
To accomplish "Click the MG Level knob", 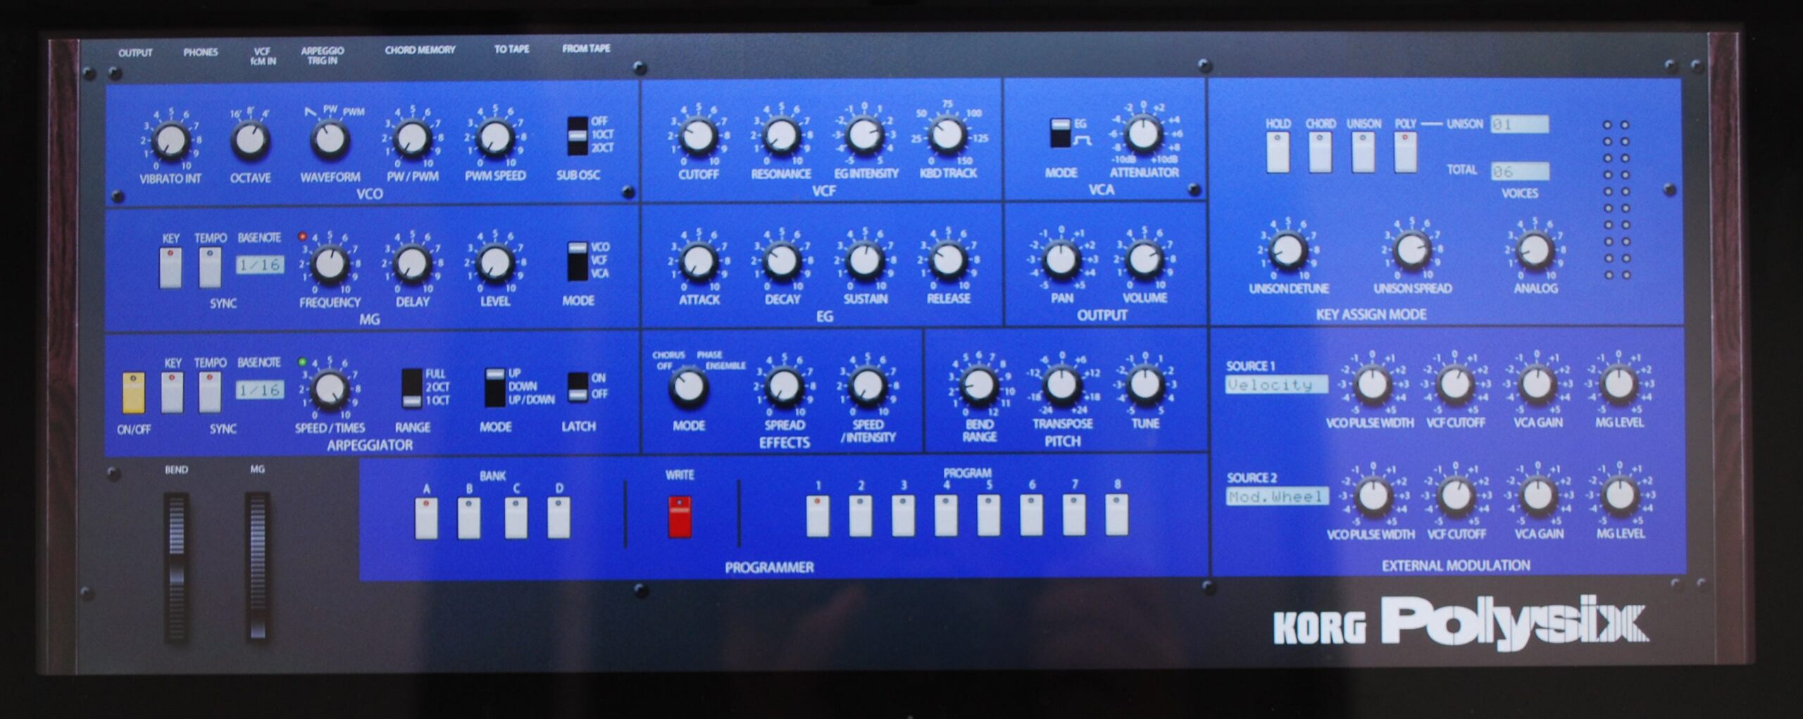I will [494, 263].
